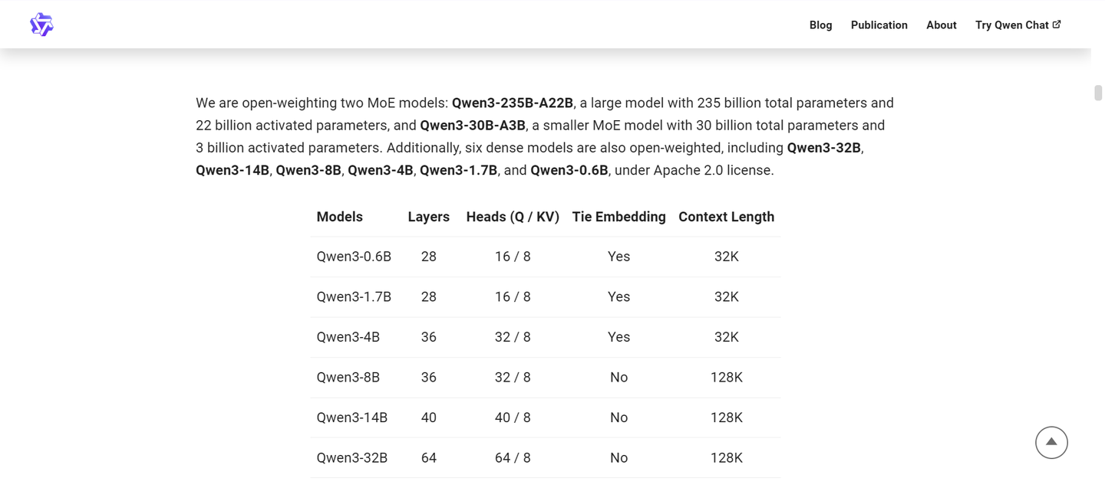This screenshot has height=501, width=1105.
Task: Go to the Publication section
Action: (879, 25)
